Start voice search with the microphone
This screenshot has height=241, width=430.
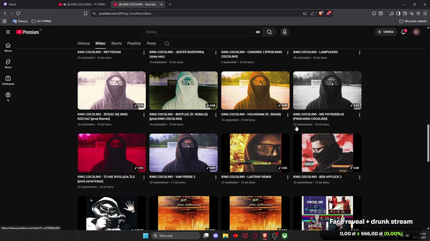pyautogui.click(x=285, y=32)
